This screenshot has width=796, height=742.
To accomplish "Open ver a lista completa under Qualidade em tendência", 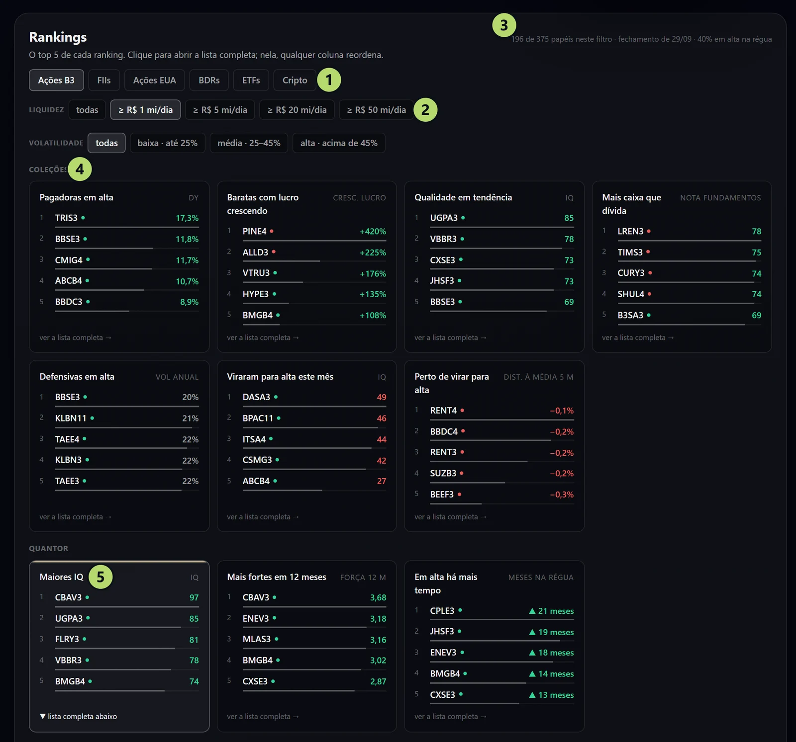I will 450,337.
